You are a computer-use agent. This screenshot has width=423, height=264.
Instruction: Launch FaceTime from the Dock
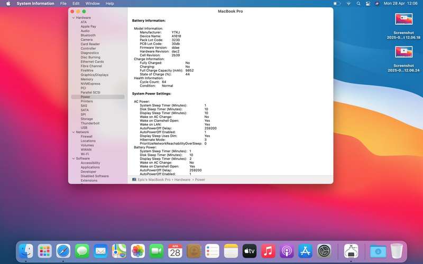coord(157,251)
